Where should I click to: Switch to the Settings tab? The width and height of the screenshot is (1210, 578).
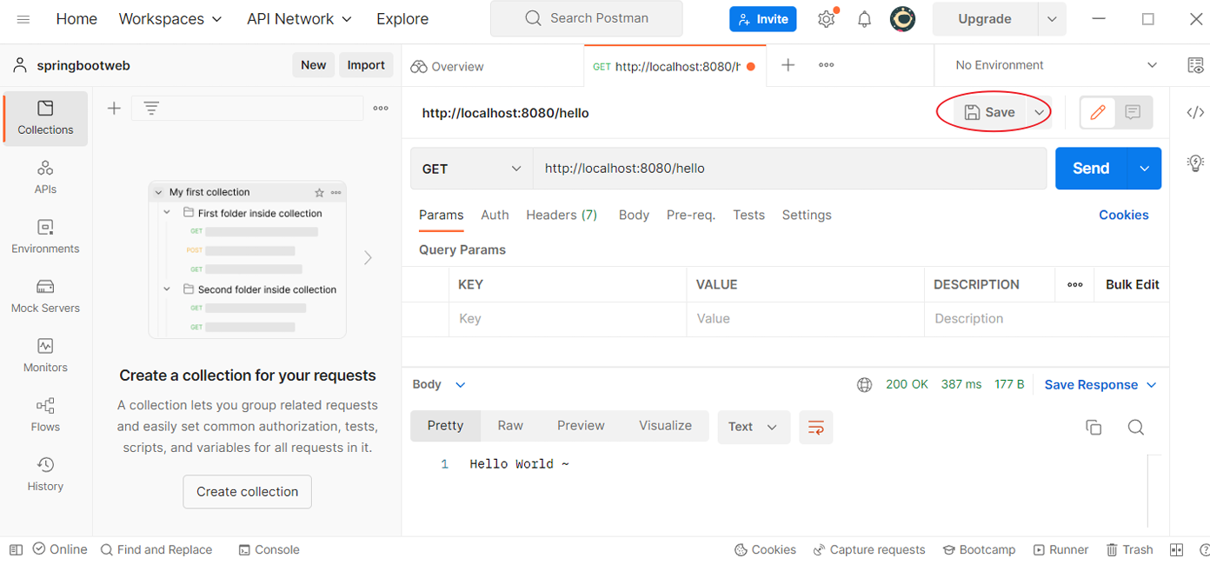[807, 215]
